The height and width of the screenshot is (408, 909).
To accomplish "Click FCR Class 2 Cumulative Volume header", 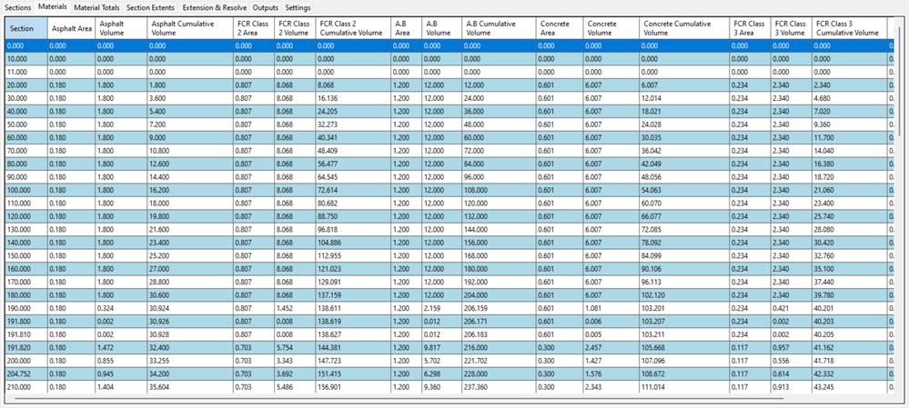I will point(352,28).
